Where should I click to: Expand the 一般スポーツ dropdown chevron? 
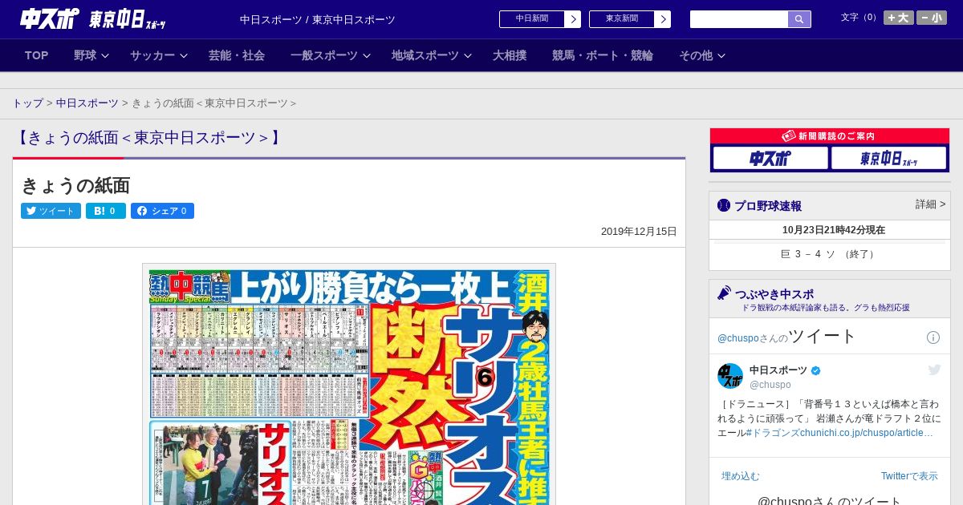coord(367,55)
